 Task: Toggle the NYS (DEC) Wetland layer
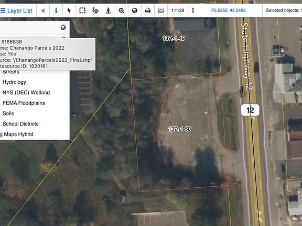26,93
